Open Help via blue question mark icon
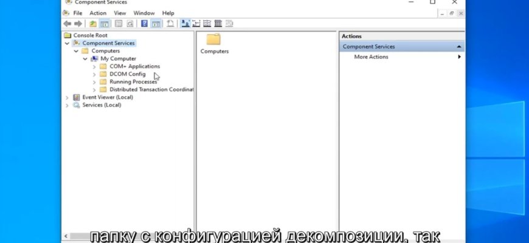Image resolution: width=529 pixels, height=243 pixels. [x=144, y=24]
